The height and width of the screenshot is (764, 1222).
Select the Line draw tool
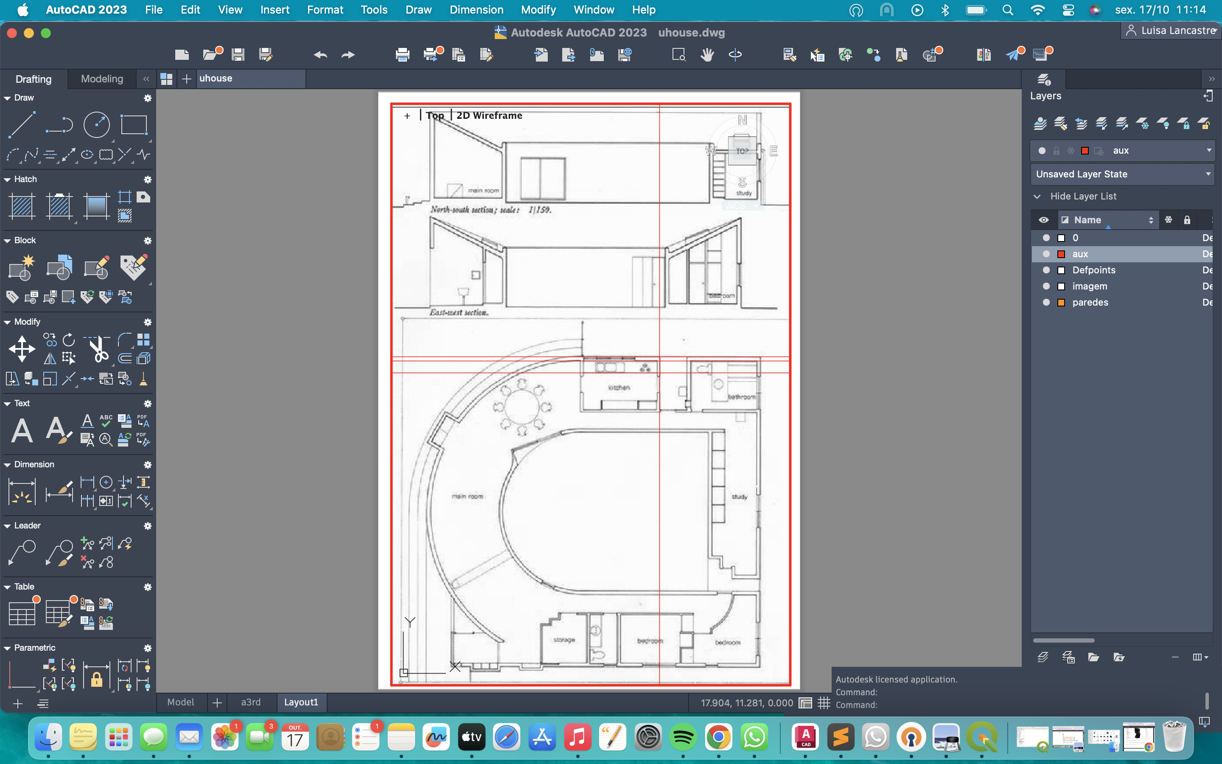[x=22, y=124]
